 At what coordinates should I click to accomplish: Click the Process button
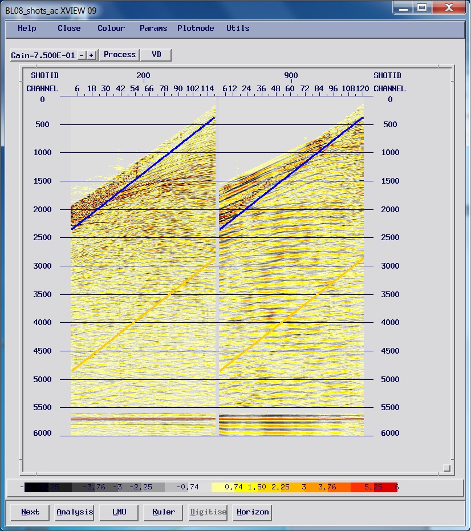tap(119, 55)
